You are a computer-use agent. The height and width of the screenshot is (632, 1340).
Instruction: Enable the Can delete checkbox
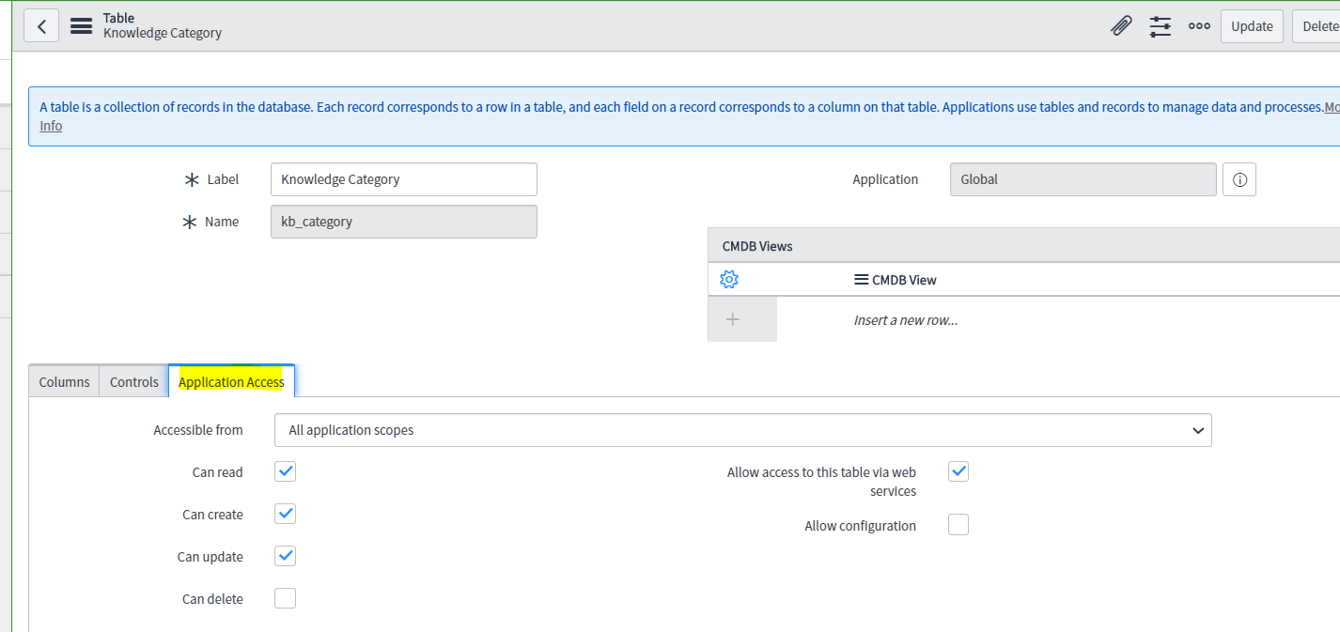tap(285, 597)
